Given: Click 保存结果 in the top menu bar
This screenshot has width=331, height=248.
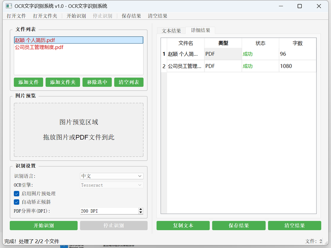Looking at the screenshot, I should pos(132,16).
